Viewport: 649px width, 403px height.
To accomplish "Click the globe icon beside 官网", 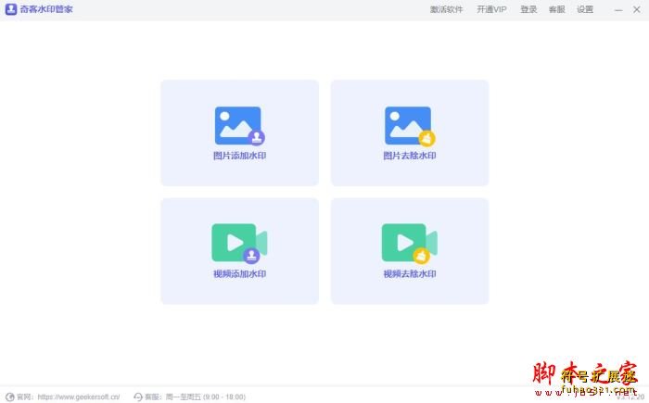I will [10, 397].
